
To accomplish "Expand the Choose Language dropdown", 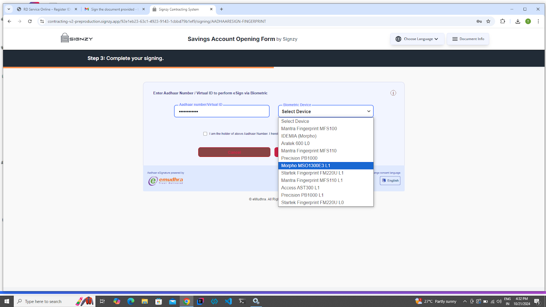I will click(x=417, y=39).
